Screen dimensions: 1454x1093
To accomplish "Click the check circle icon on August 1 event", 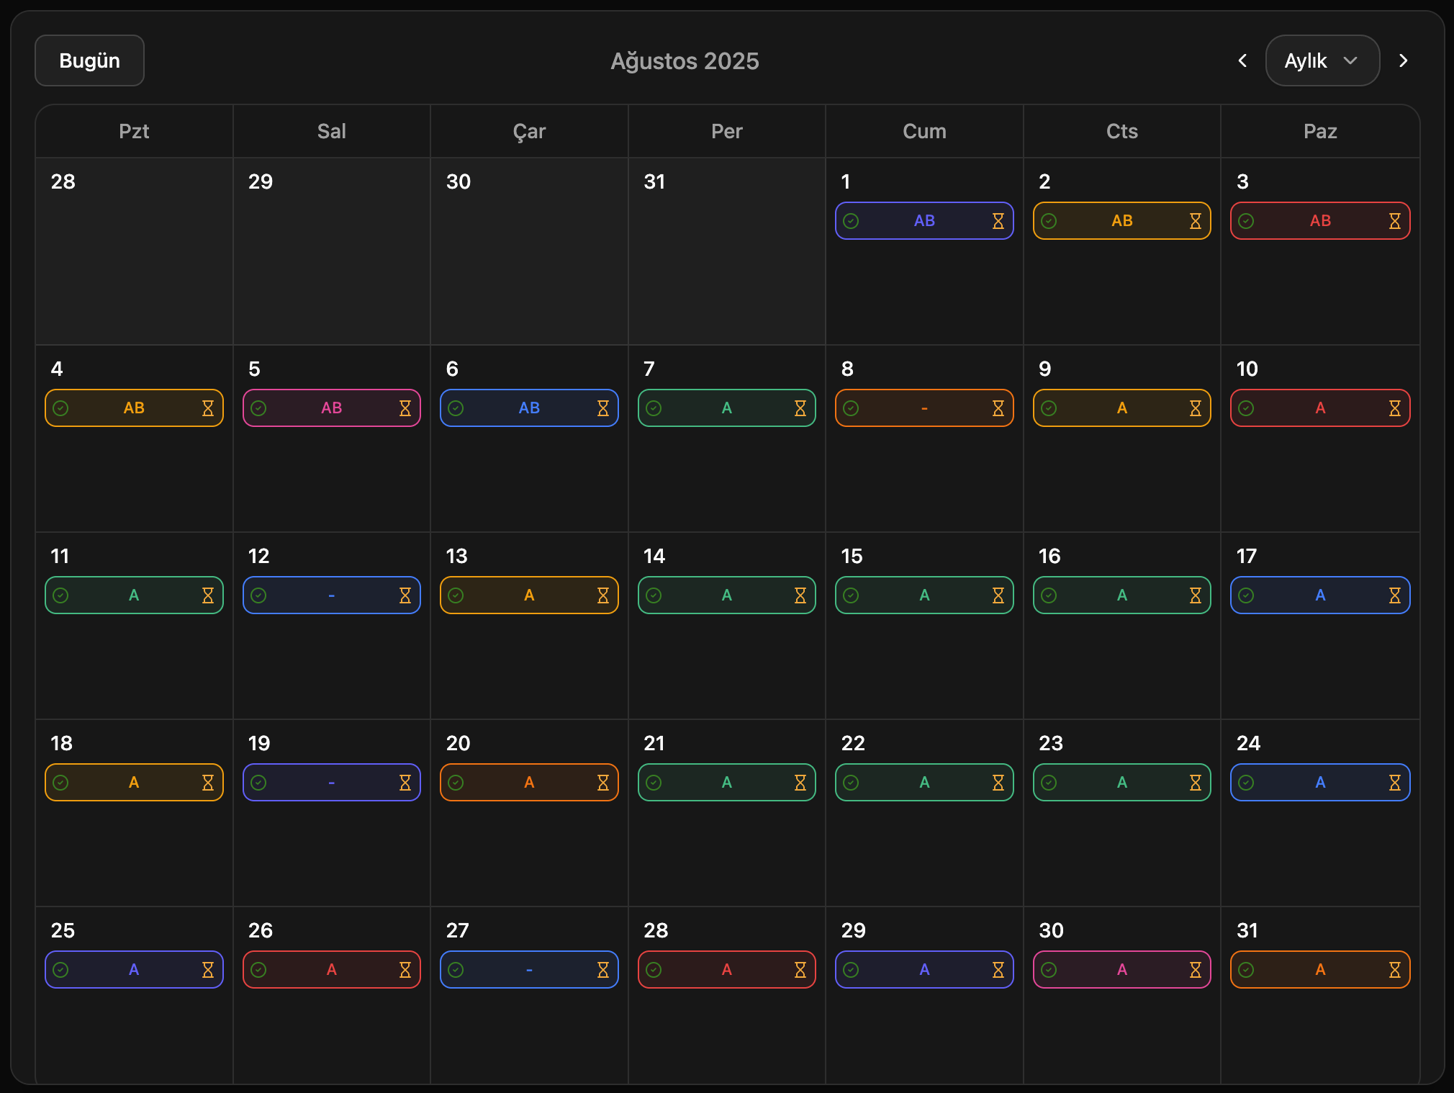I will pyautogui.click(x=851, y=221).
